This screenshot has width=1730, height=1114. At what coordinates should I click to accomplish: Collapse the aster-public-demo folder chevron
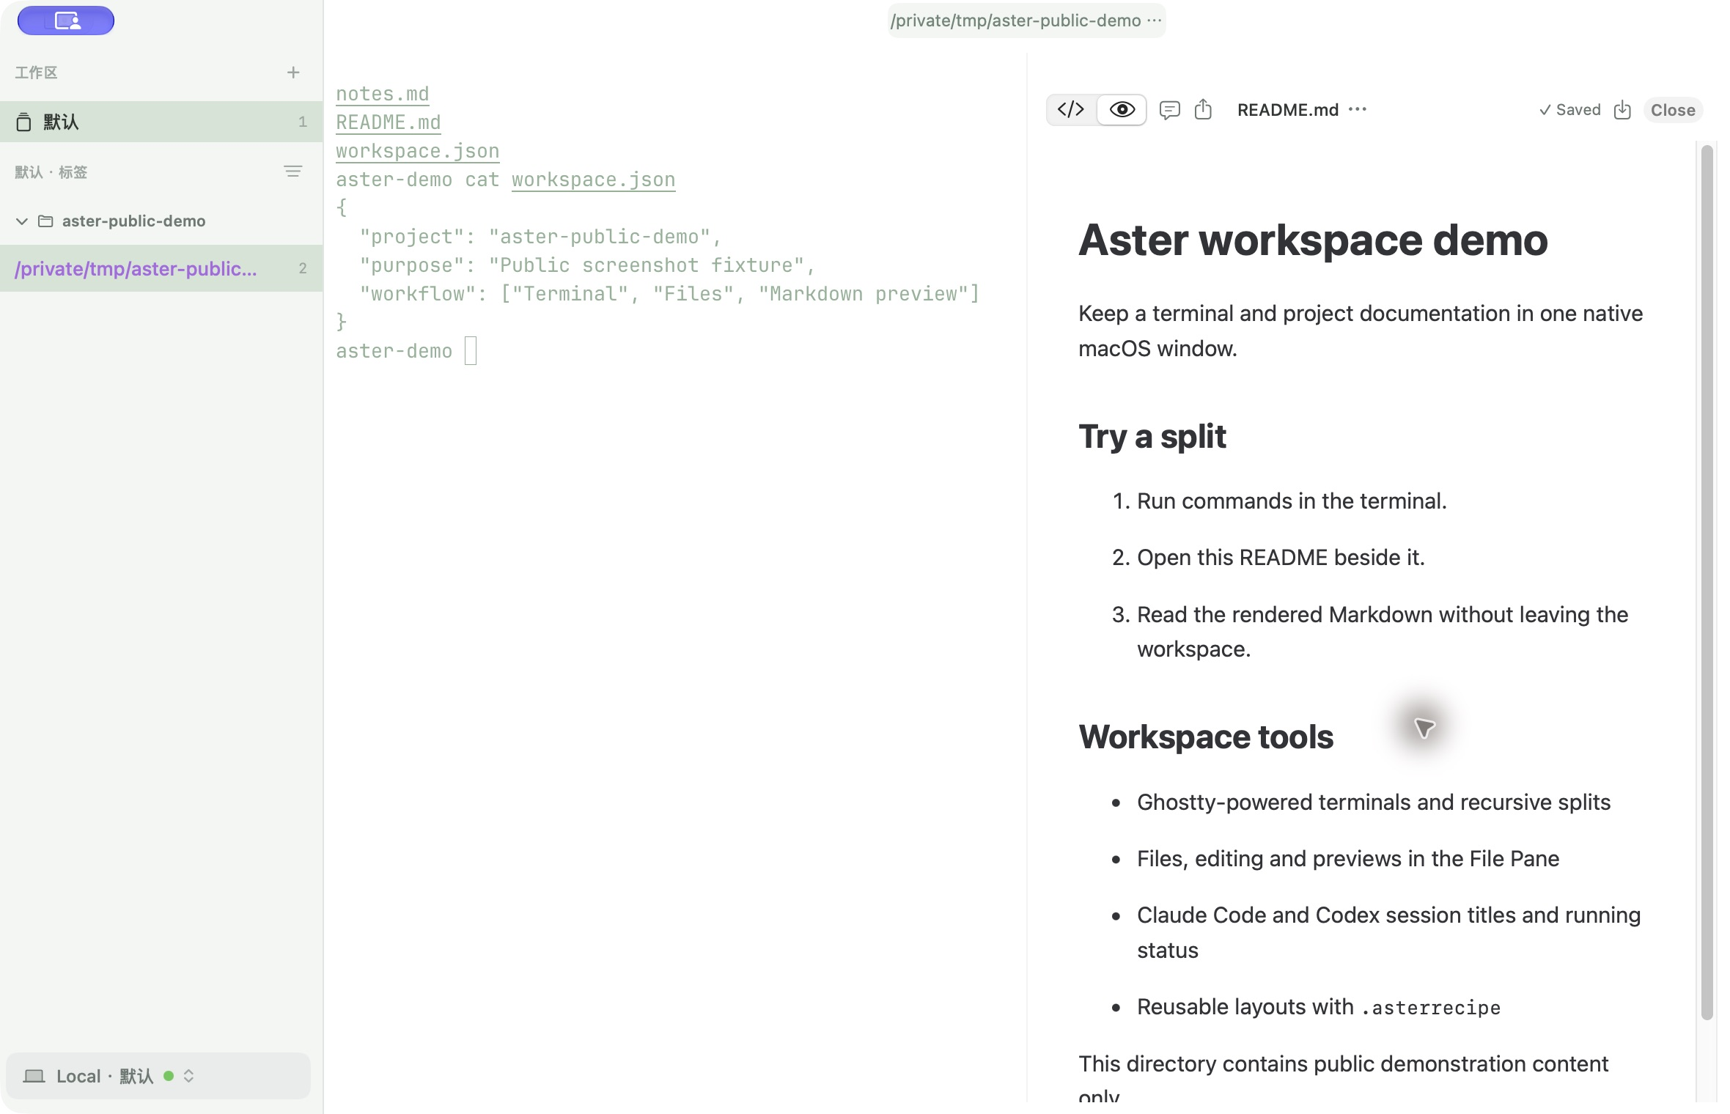tap(22, 221)
